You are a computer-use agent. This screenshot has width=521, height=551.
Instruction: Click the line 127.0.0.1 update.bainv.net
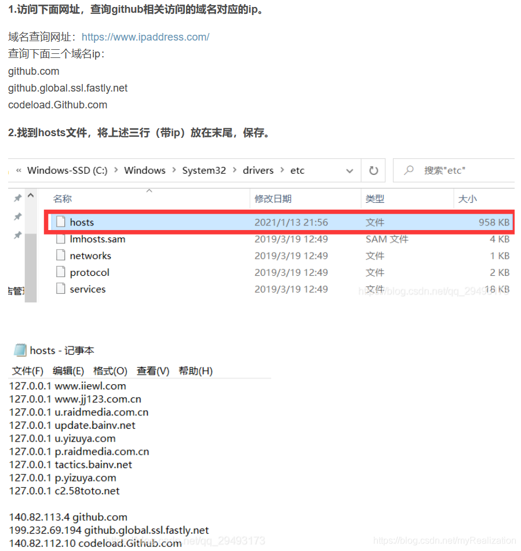[x=72, y=425]
